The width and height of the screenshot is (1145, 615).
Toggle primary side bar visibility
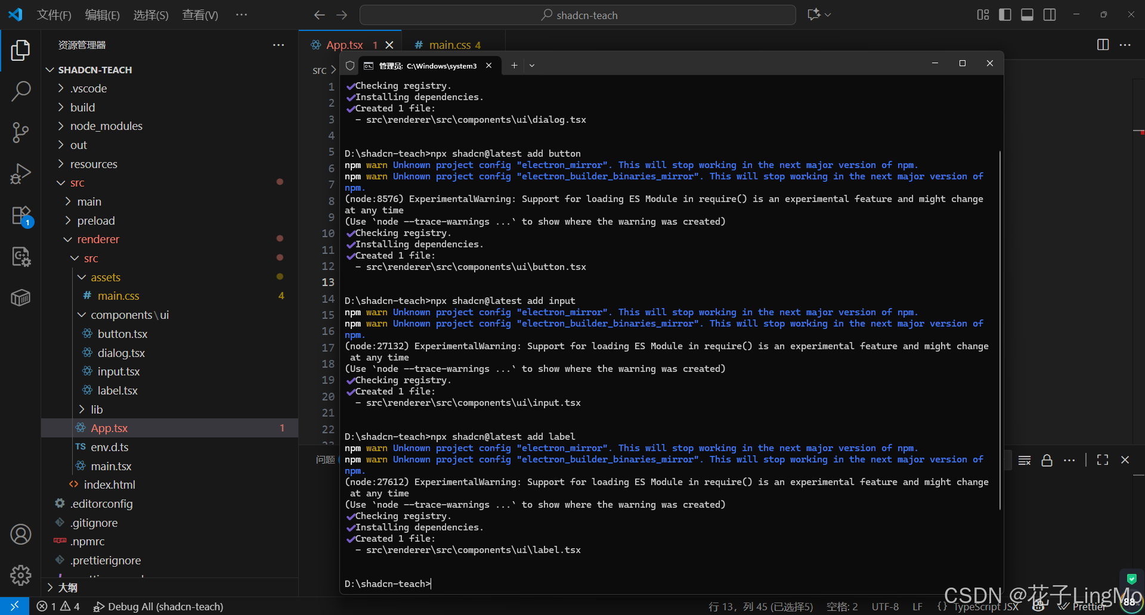[1005, 15]
